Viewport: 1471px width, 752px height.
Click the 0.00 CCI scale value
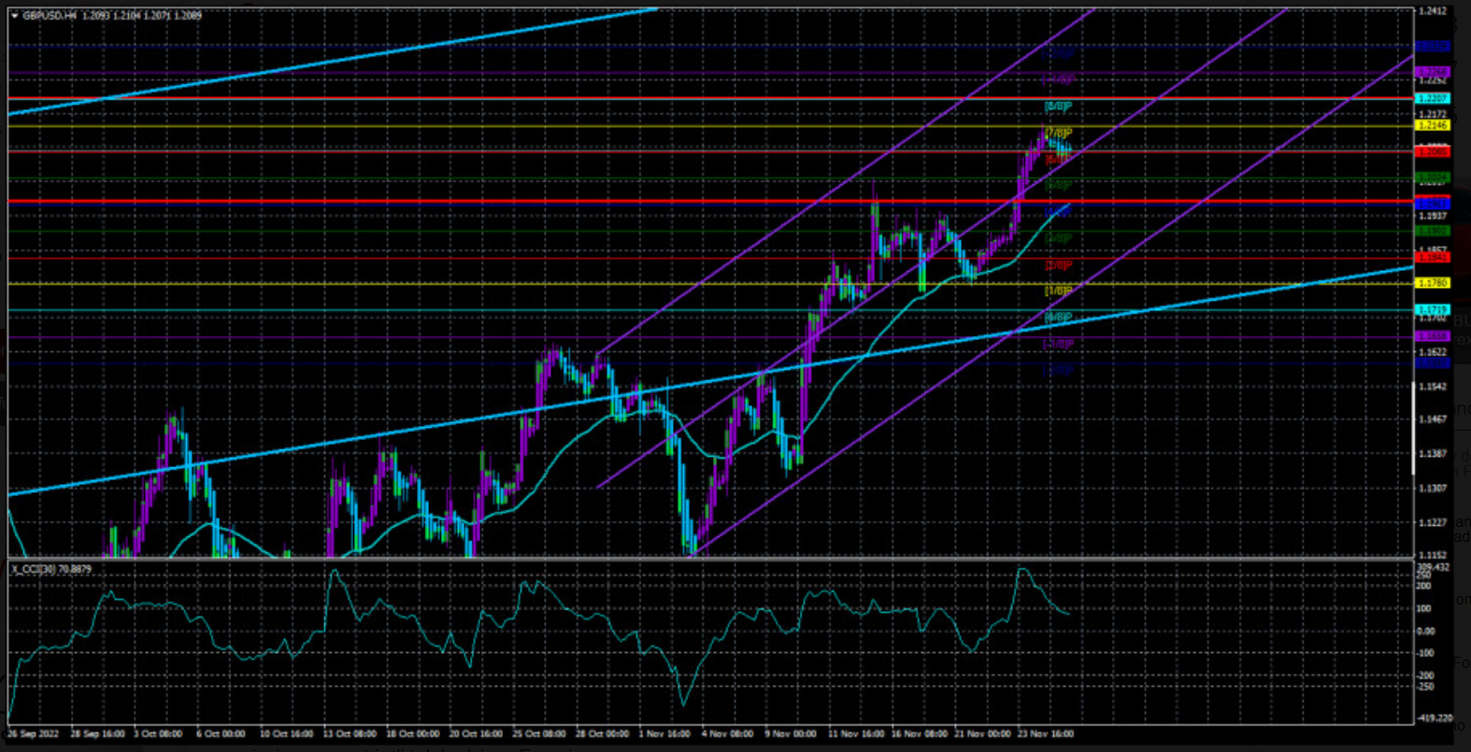coord(1427,631)
